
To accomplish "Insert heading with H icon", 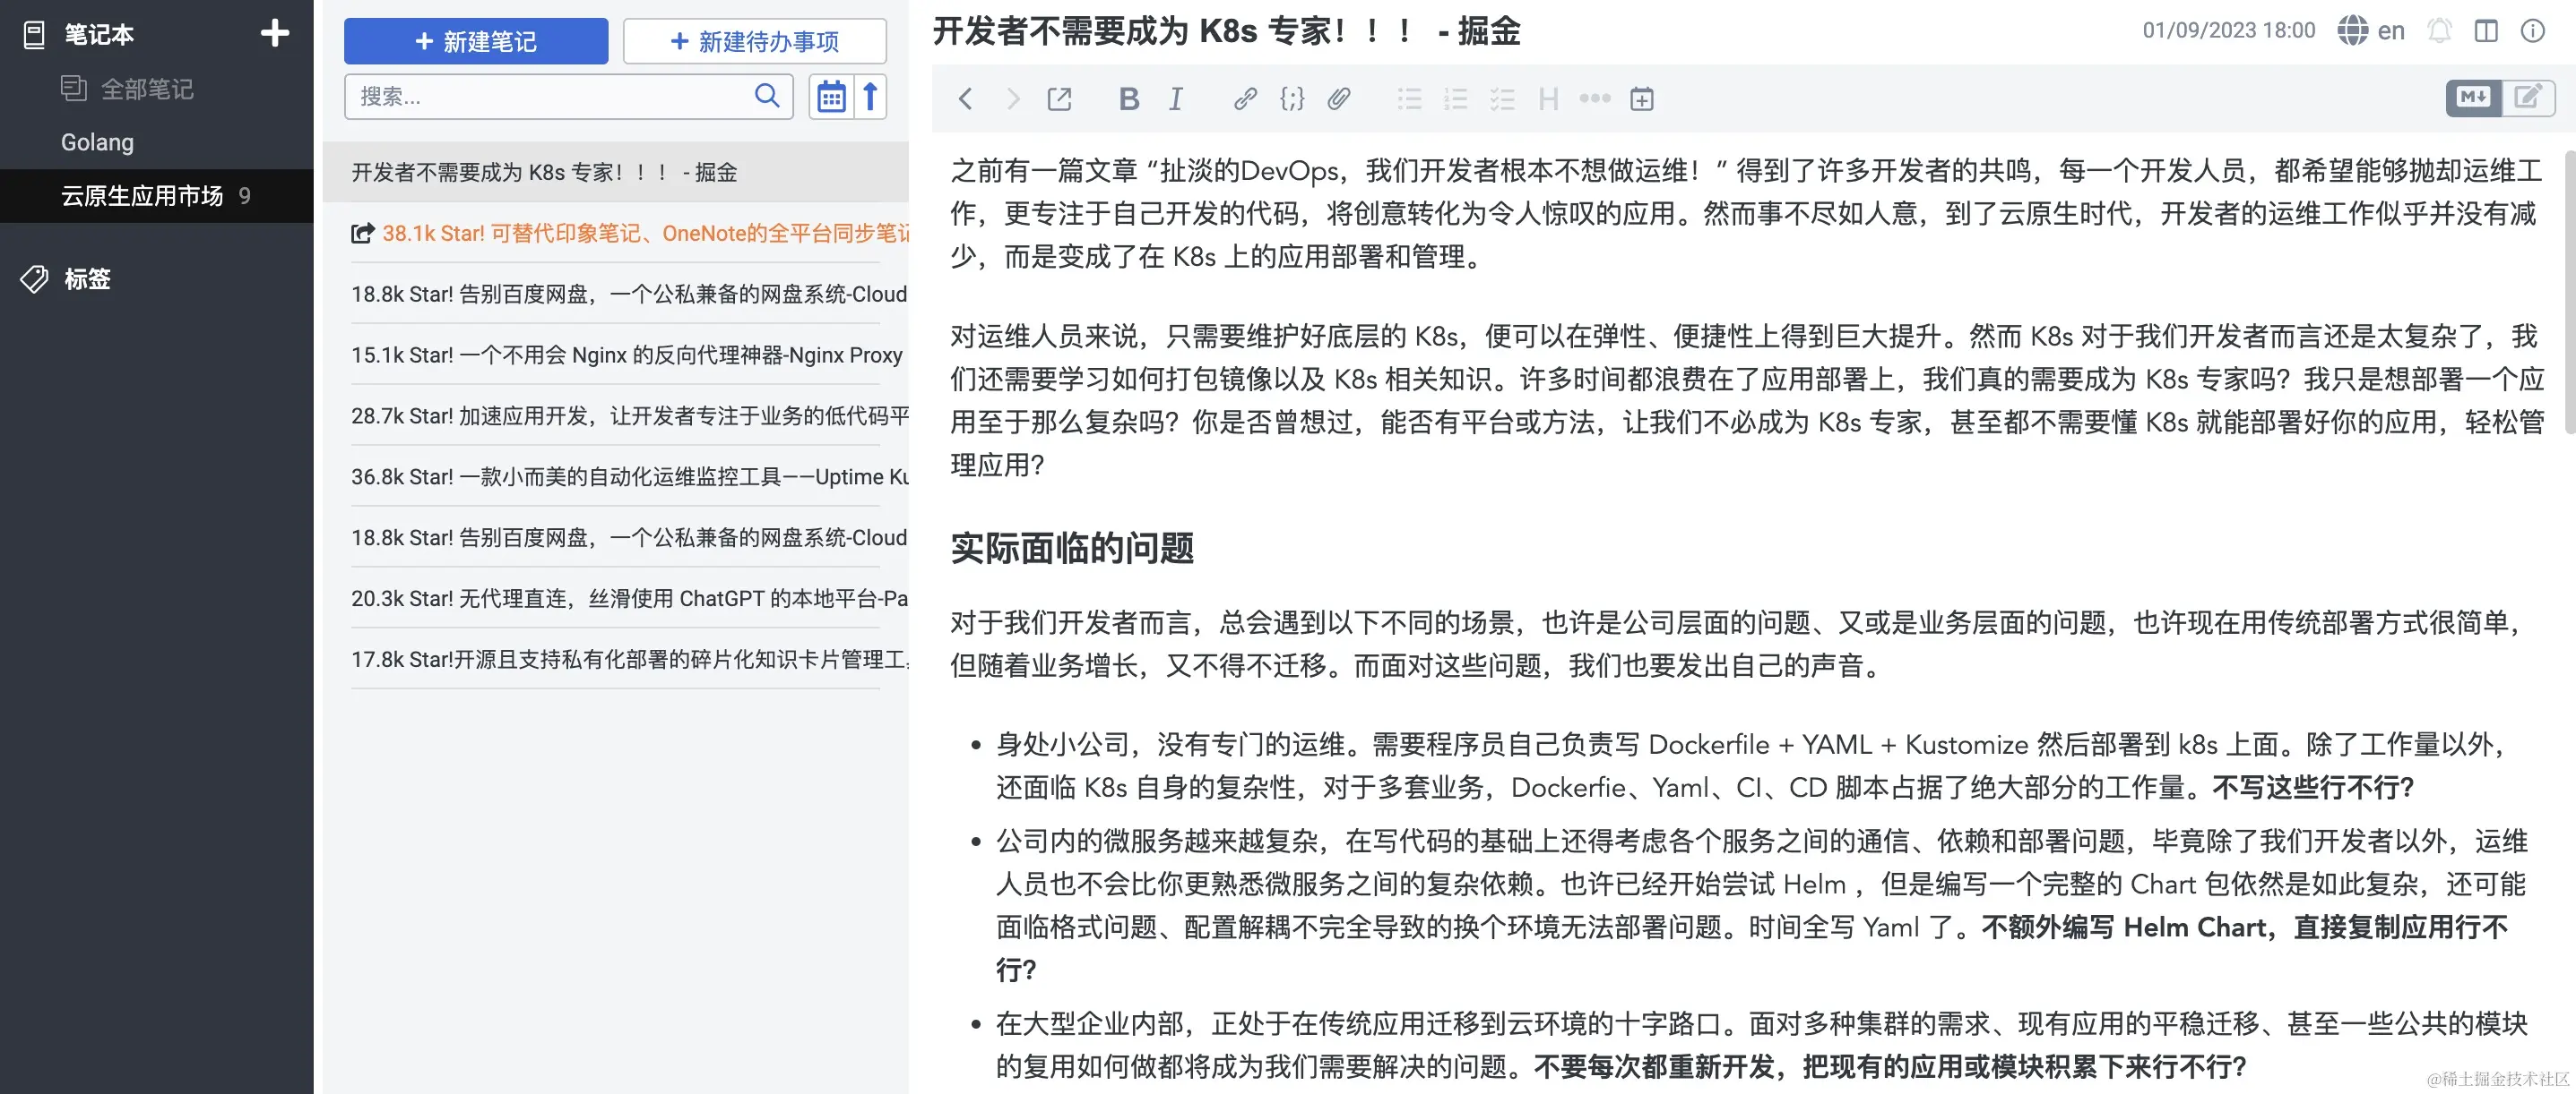I will coord(1548,98).
